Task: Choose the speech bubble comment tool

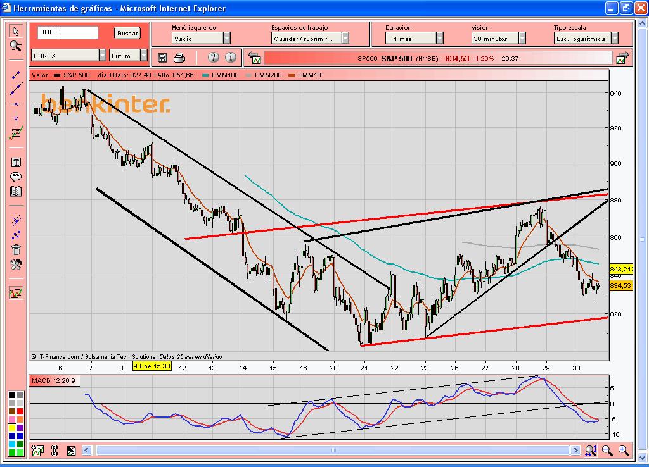Action: [x=16, y=177]
